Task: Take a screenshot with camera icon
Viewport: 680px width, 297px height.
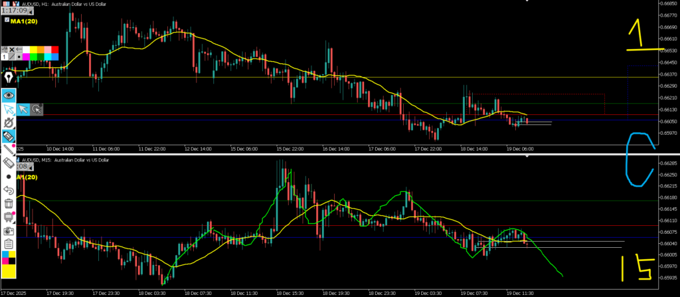Action: pyautogui.click(x=9, y=231)
